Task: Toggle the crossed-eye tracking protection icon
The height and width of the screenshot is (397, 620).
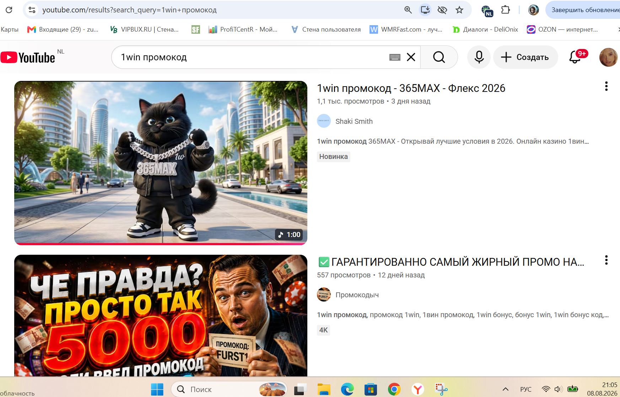Action: pos(442,10)
